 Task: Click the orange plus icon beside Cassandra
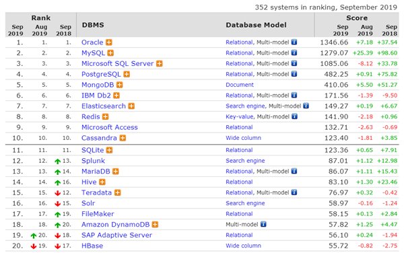pos(123,138)
